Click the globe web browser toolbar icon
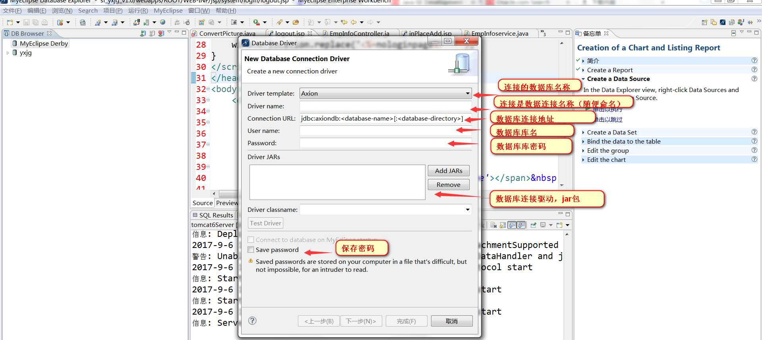The height and width of the screenshot is (340, 762). (x=162, y=22)
